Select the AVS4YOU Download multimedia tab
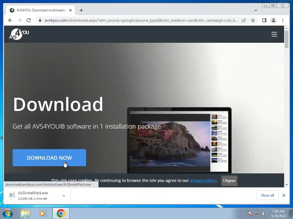The height and width of the screenshot is (219, 293). [x=41, y=10]
